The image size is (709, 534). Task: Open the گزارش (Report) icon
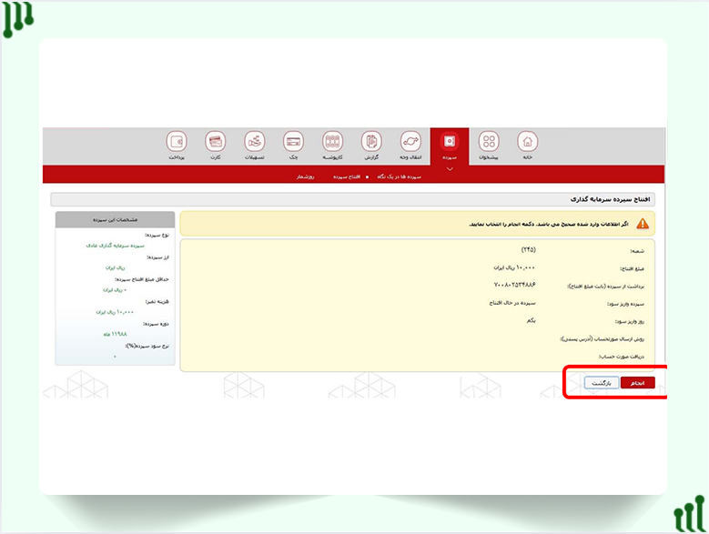point(371,142)
